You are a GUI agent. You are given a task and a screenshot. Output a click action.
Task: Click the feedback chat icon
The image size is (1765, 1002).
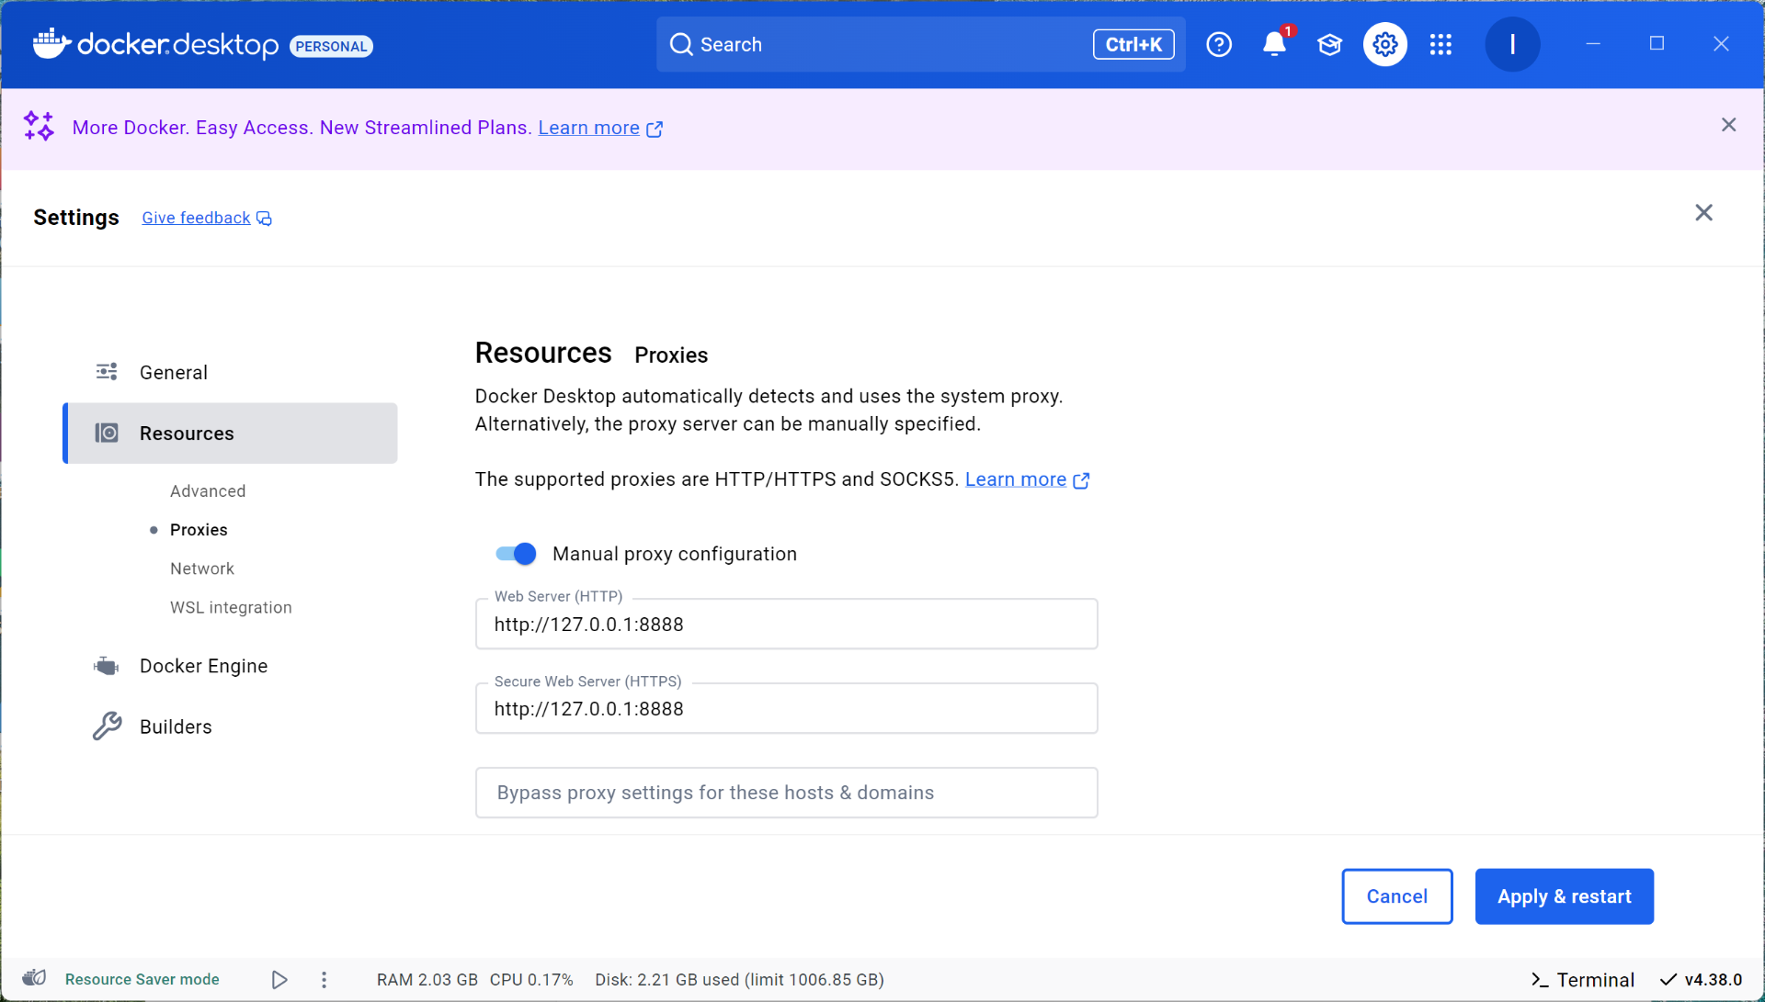[265, 219]
